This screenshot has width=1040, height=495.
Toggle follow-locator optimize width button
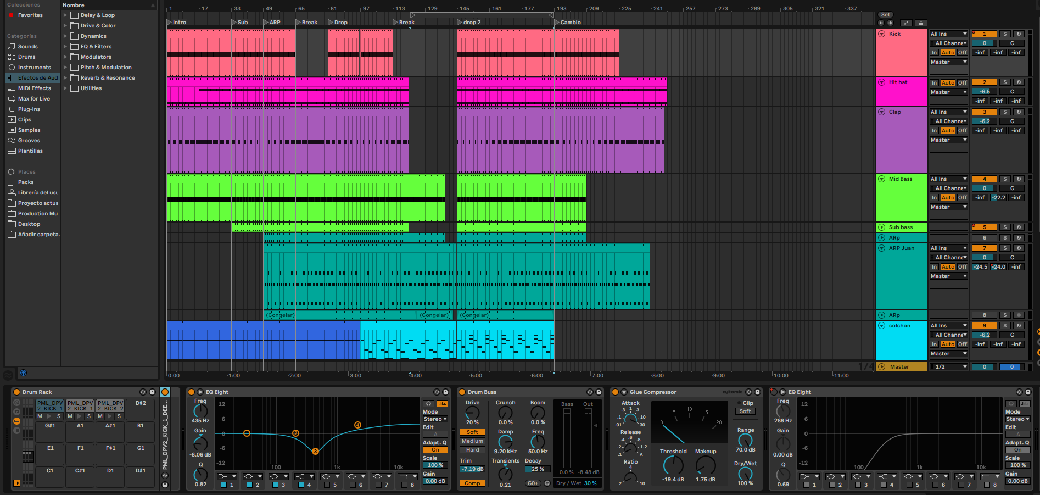pos(906,23)
